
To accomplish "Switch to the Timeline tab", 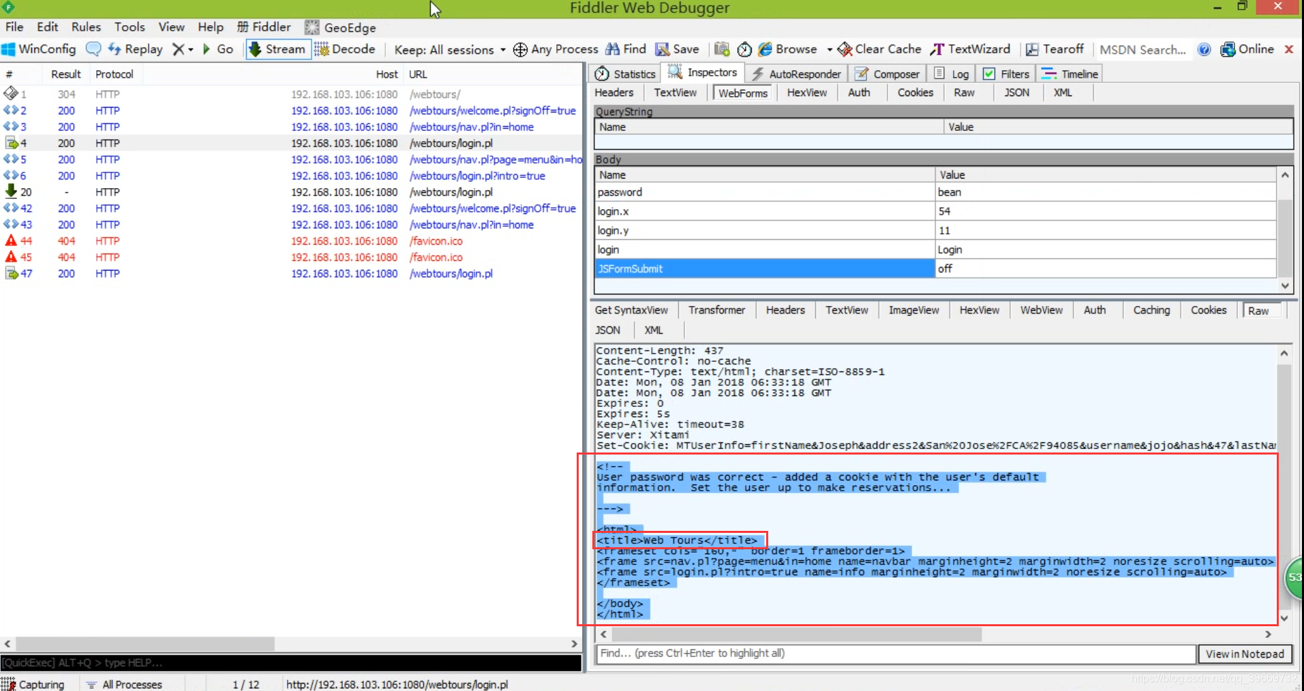I will [1070, 74].
